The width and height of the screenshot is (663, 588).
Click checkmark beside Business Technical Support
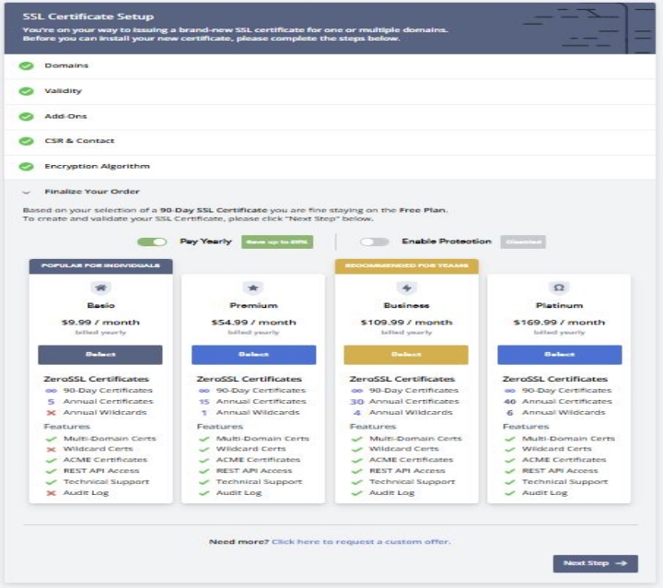pyautogui.click(x=357, y=482)
